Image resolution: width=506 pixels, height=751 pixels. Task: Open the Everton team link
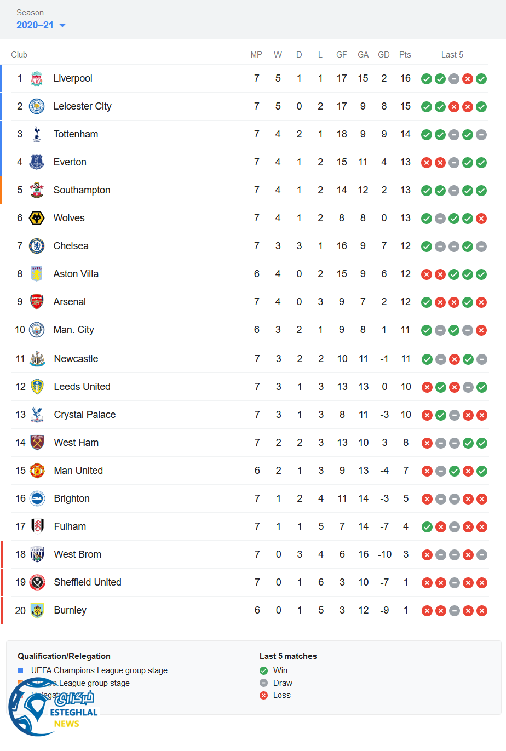[x=70, y=162]
